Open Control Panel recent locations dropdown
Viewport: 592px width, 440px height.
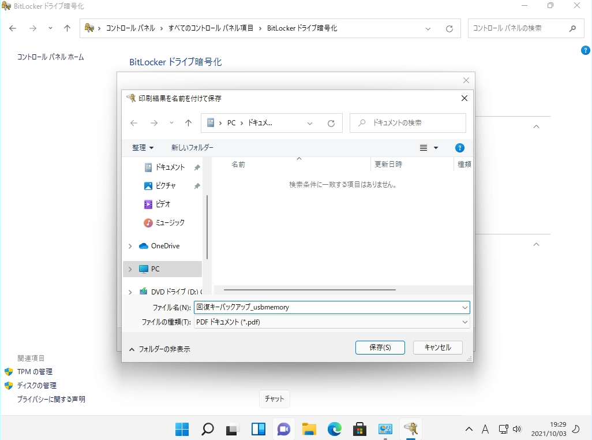click(50, 28)
